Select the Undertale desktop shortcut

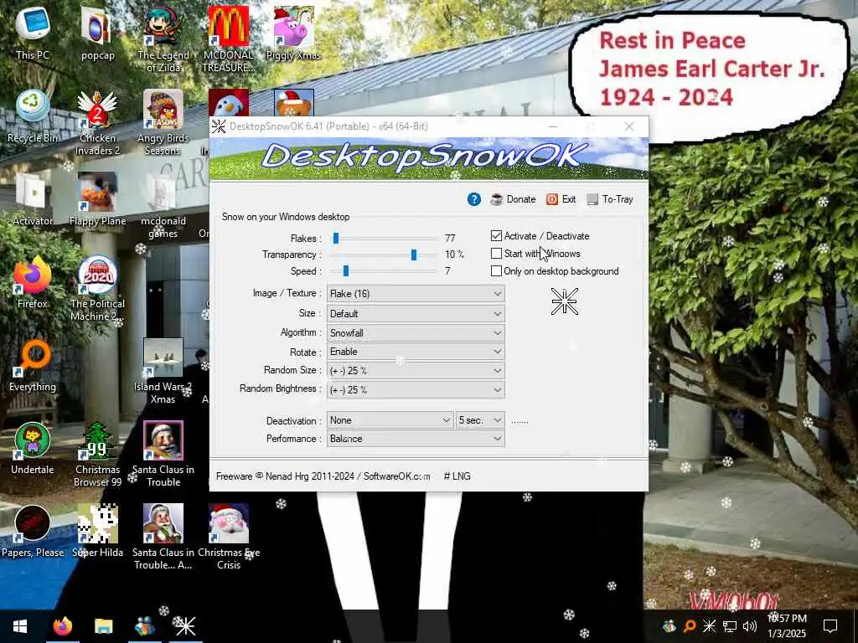[x=33, y=449]
